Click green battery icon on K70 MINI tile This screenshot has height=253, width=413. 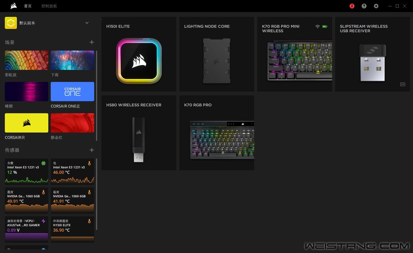tap(325, 27)
